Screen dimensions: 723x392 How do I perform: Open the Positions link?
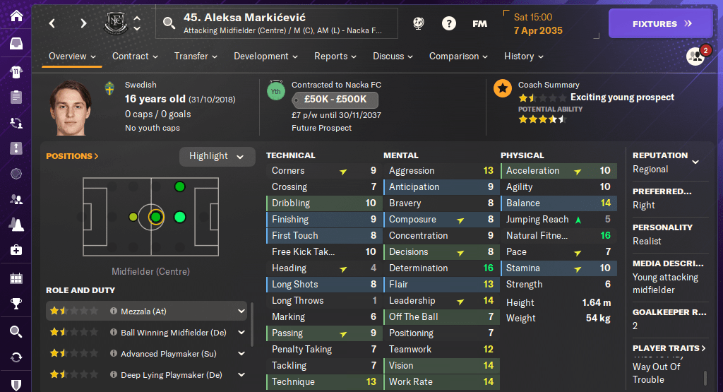(x=72, y=156)
